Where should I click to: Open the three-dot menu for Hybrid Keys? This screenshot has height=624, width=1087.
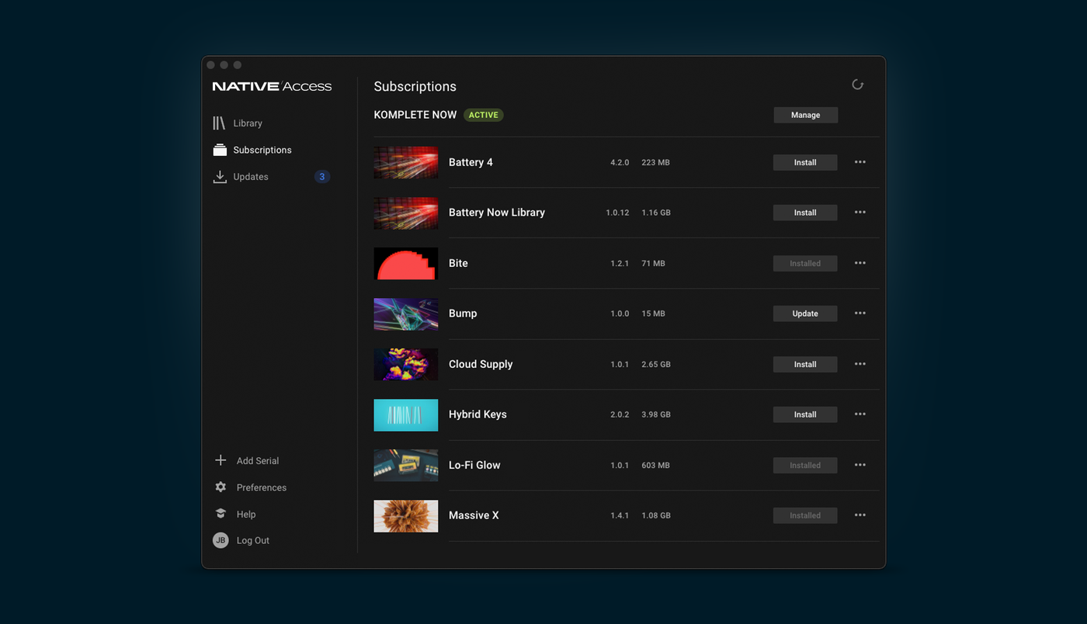pyautogui.click(x=860, y=414)
